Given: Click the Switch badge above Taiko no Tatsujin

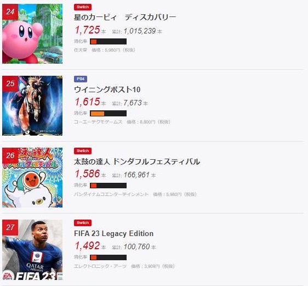Looking at the screenshot, I should tap(83, 151).
